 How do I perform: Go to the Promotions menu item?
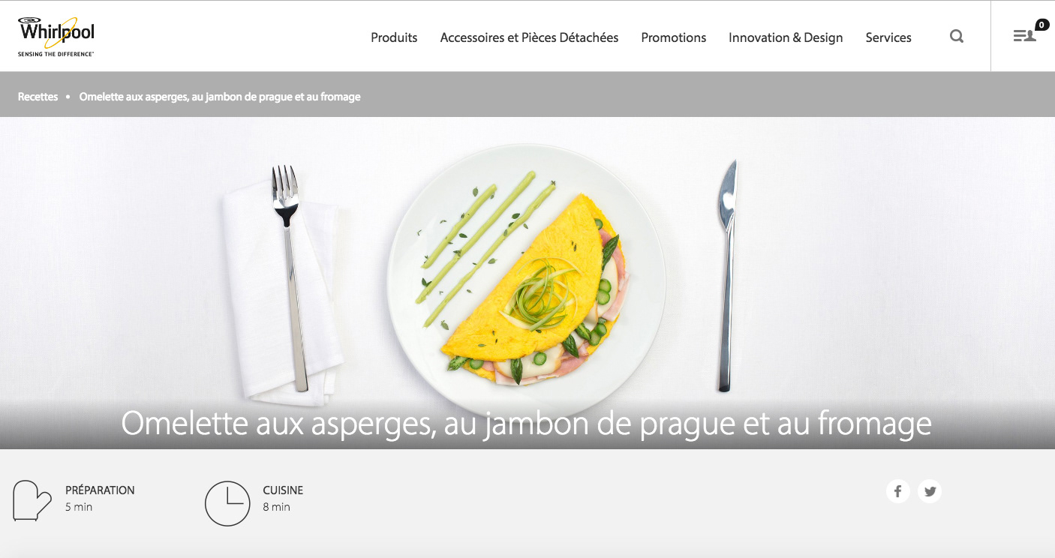pos(674,37)
